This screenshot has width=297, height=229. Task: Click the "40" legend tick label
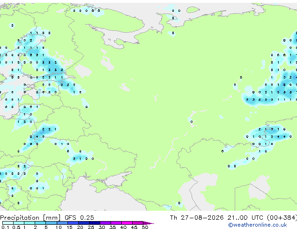(x=123, y=227)
